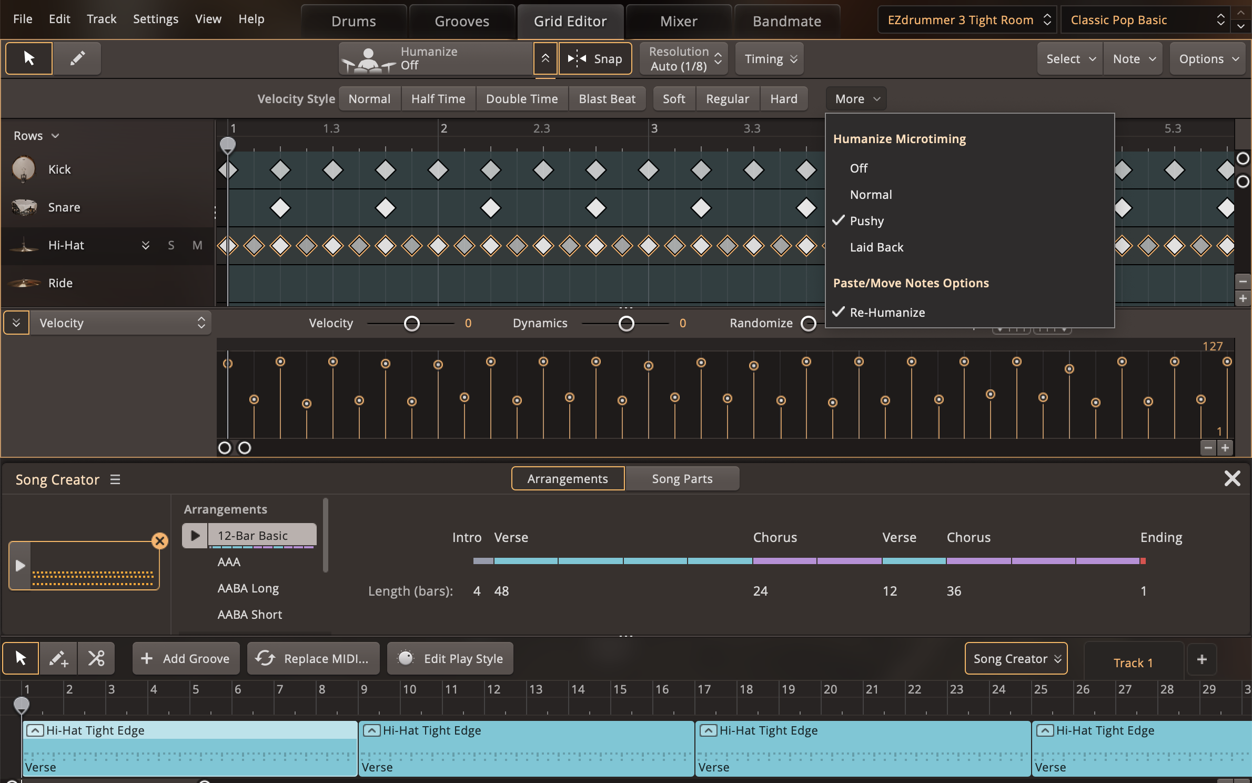Viewport: 1252px width, 783px height.
Task: Select the pointer selection tool
Action: point(28,58)
